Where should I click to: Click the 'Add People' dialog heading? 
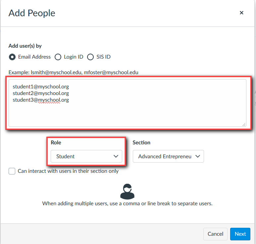pyautogui.click(x=32, y=13)
